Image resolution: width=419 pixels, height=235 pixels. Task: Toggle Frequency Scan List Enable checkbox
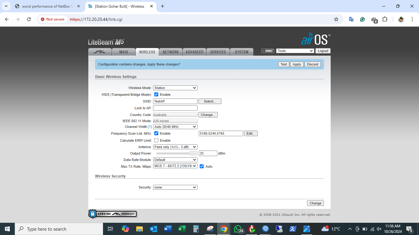[x=156, y=133]
